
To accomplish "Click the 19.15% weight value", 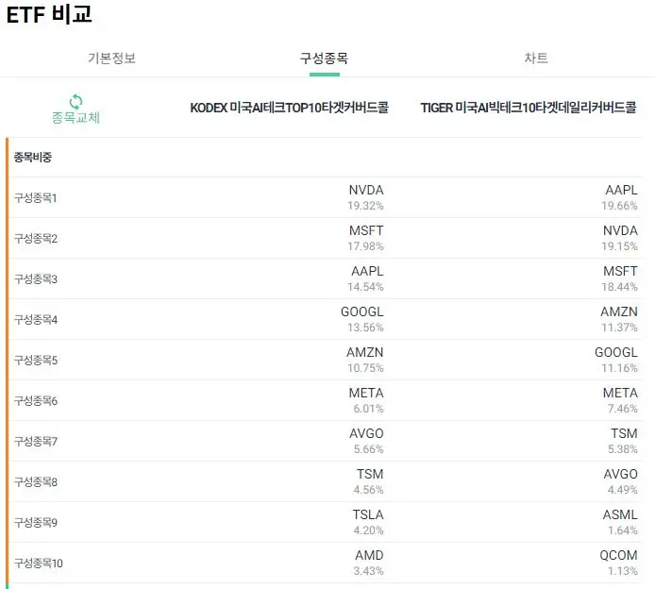I will click(x=619, y=246).
